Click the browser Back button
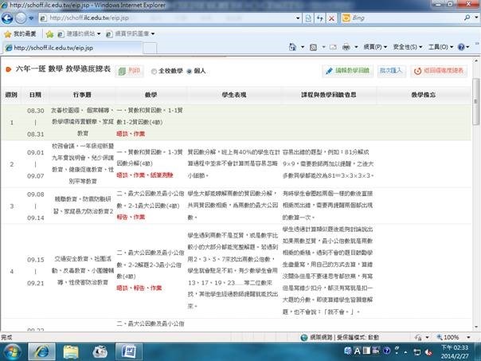481x361 pixels. tap(10, 16)
